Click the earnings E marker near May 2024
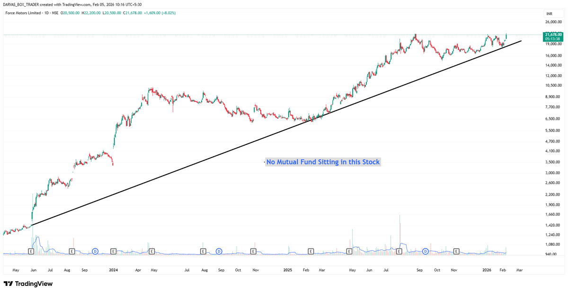Image resolution: width=568 pixels, height=293 pixels. [x=152, y=251]
